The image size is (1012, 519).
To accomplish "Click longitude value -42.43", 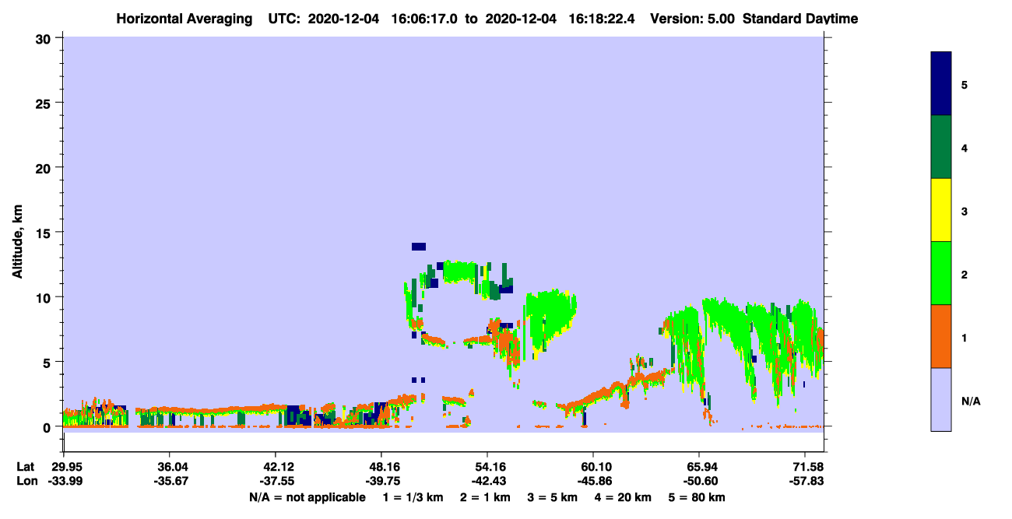I will coord(487,481).
